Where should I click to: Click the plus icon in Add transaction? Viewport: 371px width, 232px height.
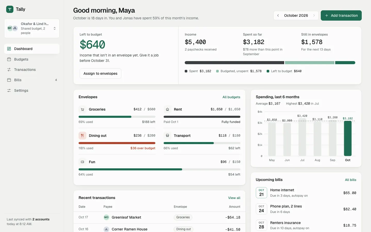tap(327, 15)
